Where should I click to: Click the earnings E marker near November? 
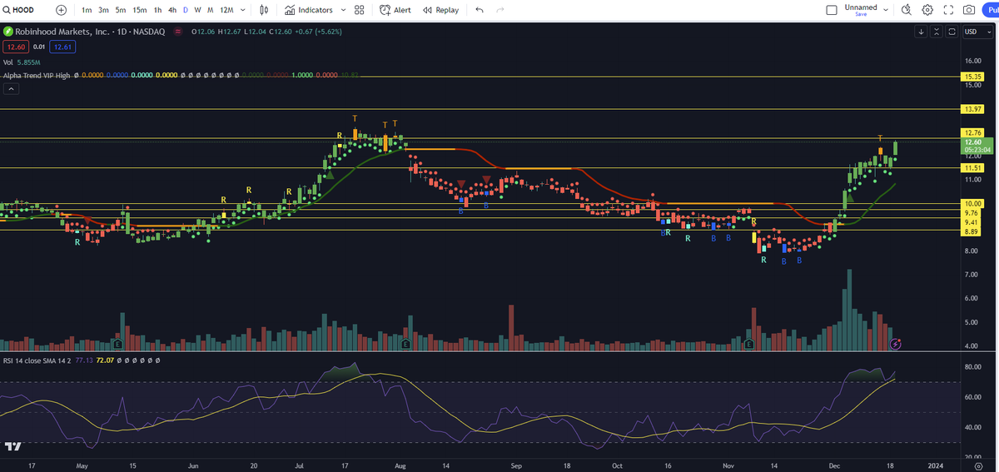coord(749,343)
